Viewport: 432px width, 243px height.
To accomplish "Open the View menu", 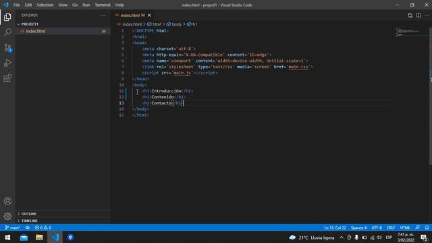I will [x=63, y=5].
